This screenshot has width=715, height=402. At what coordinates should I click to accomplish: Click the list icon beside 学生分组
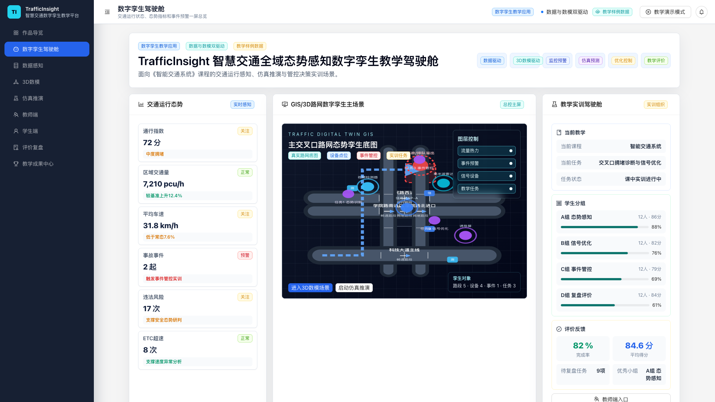[x=559, y=203]
